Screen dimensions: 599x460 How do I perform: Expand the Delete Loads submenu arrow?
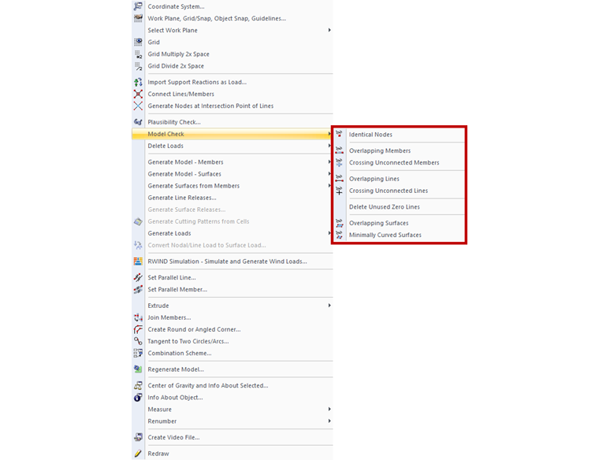click(x=329, y=146)
